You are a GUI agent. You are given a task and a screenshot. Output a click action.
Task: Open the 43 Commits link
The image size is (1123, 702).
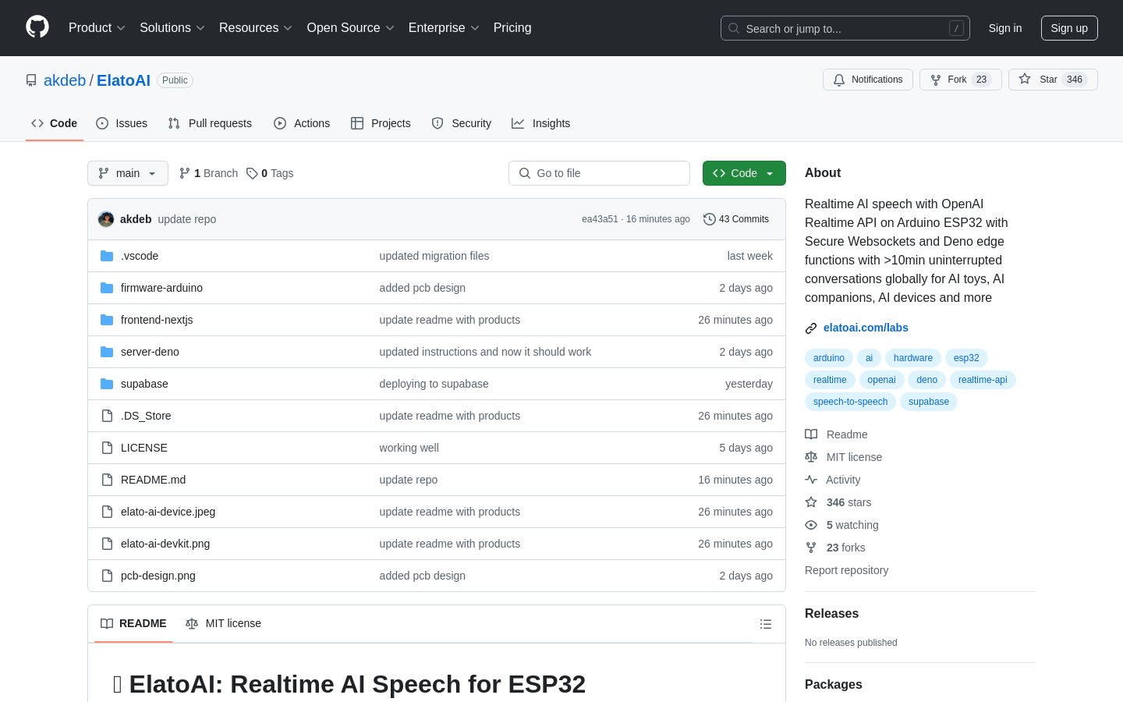point(736,219)
